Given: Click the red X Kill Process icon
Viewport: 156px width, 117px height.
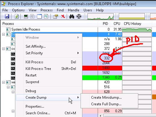Looking at the screenshot, I should tap(63, 16).
